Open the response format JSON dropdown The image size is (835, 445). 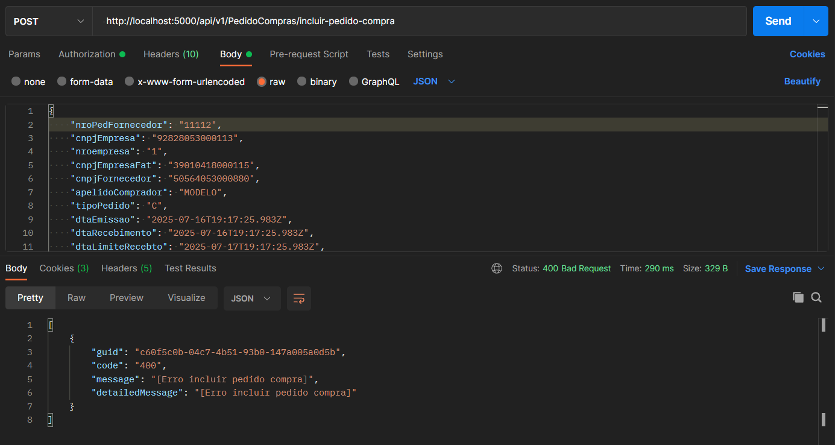click(x=251, y=298)
